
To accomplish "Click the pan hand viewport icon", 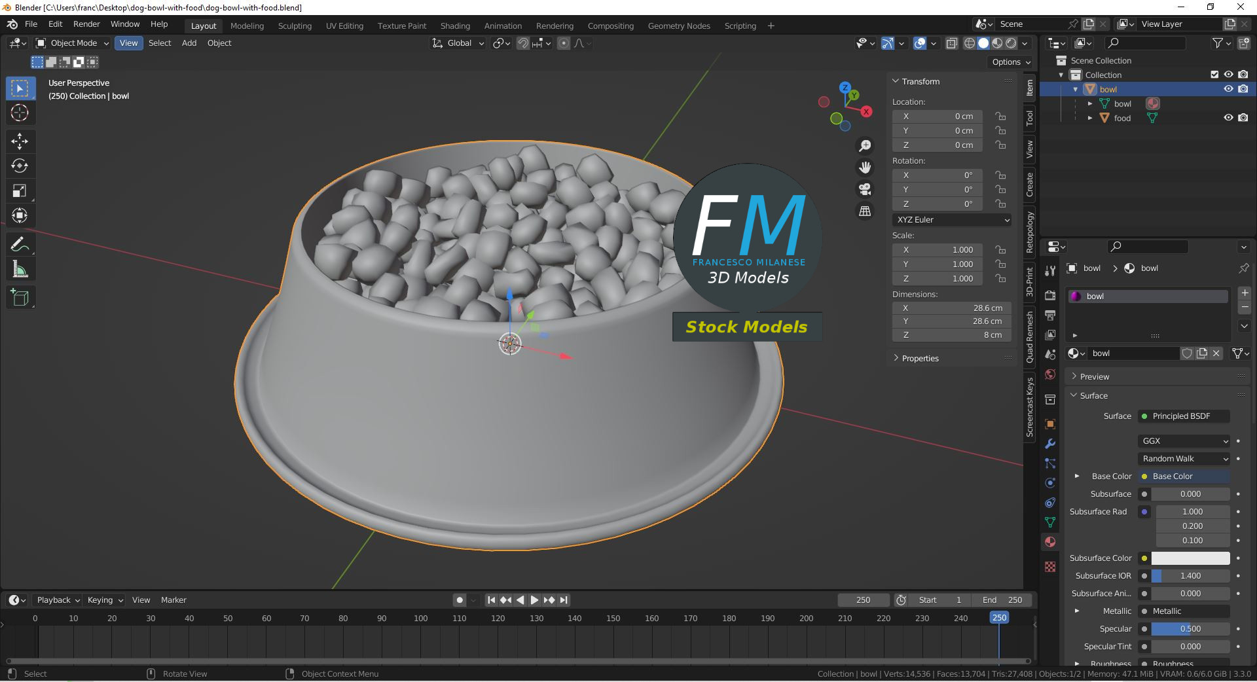I will pos(865,168).
